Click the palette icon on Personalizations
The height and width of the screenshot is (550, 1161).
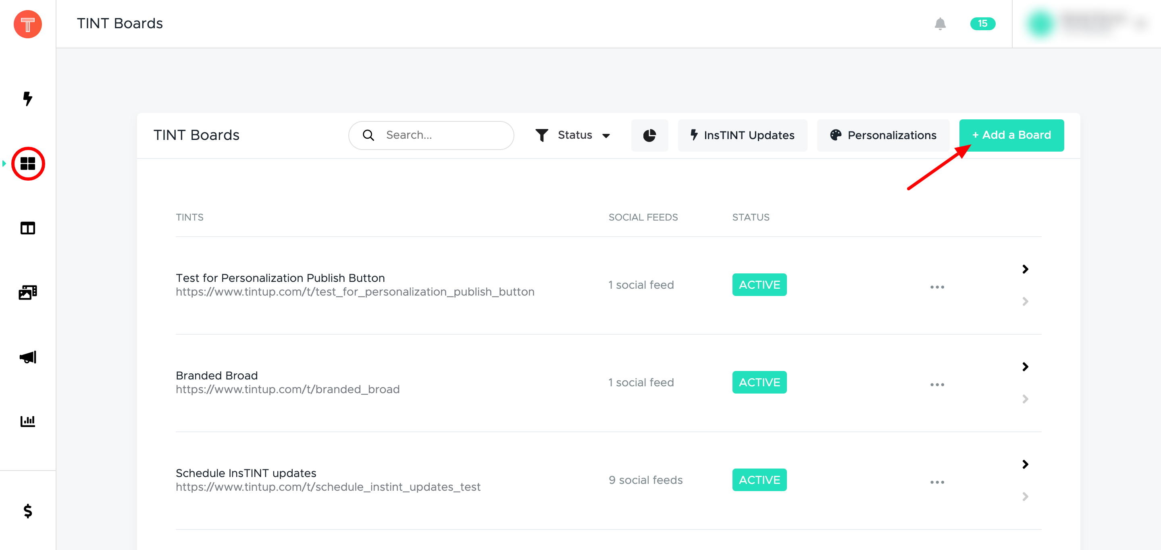click(x=836, y=135)
